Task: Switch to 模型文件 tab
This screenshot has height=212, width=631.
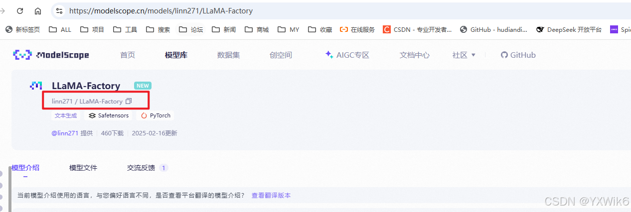Action: [x=83, y=168]
